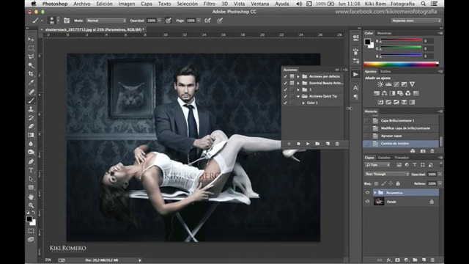Select the Blur tool

[31, 144]
